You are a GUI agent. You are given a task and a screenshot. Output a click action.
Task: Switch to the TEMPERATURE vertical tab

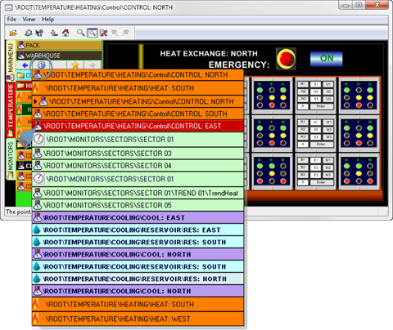tap(11, 109)
